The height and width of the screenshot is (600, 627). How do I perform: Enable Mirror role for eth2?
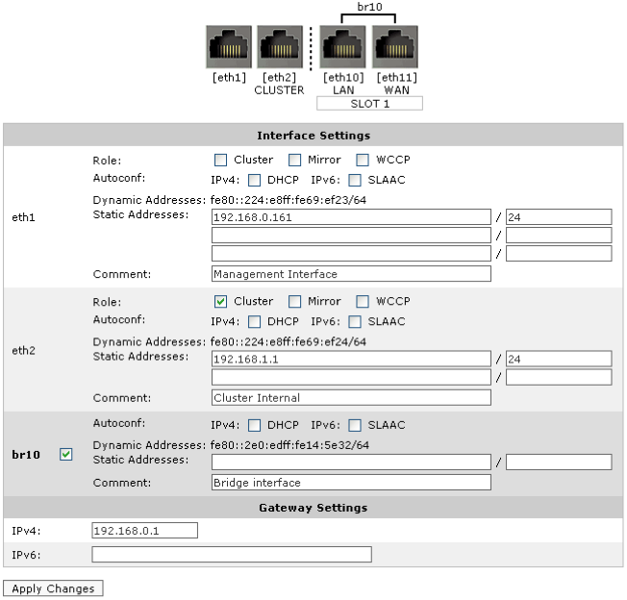point(294,301)
